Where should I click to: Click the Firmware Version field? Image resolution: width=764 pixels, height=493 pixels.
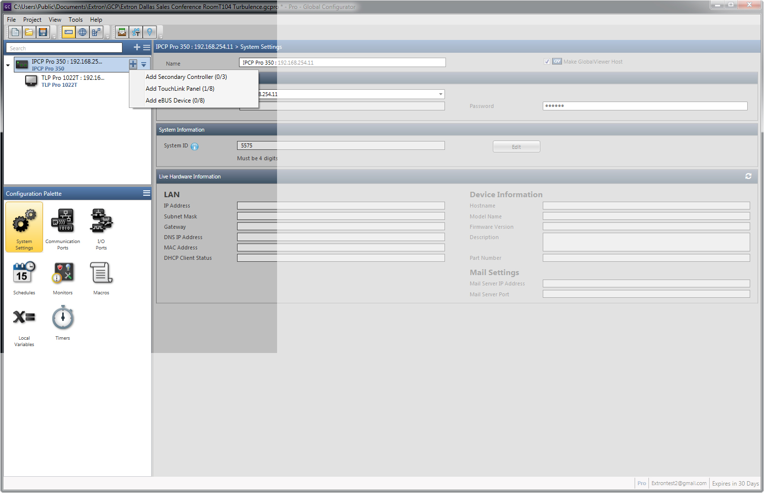646,226
